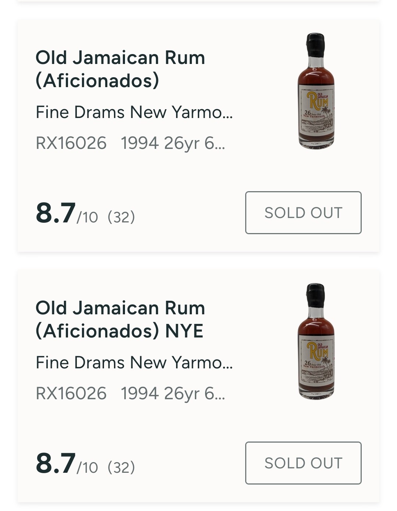
Task: Click the 8.7 rating score on the non-NYE card
Action: (56, 213)
